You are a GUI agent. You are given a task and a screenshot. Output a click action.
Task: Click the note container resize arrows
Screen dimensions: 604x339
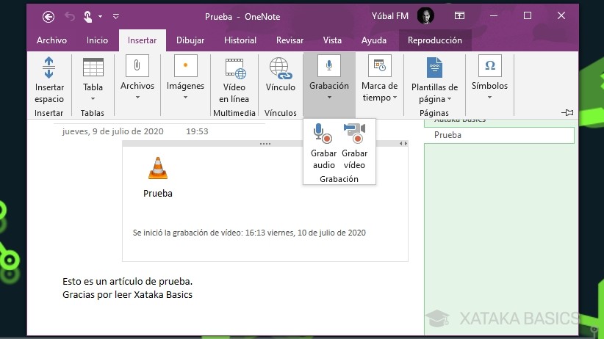(x=403, y=144)
